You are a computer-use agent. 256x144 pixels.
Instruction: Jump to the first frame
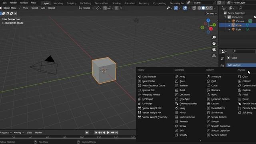tap(96, 132)
